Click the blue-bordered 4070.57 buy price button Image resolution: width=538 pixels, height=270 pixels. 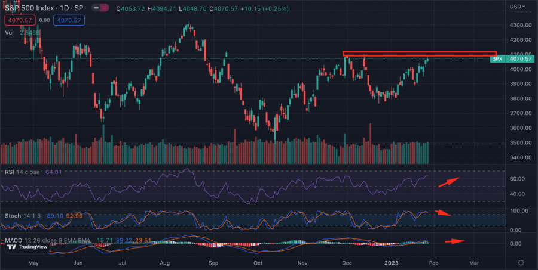(x=69, y=20)
